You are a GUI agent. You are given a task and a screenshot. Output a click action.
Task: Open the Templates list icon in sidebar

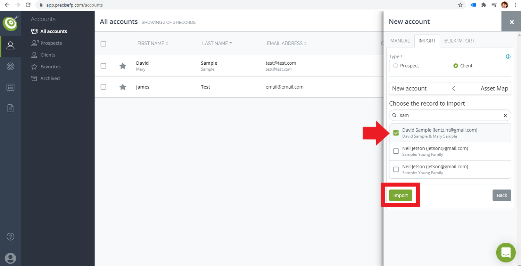pos(10,87)
